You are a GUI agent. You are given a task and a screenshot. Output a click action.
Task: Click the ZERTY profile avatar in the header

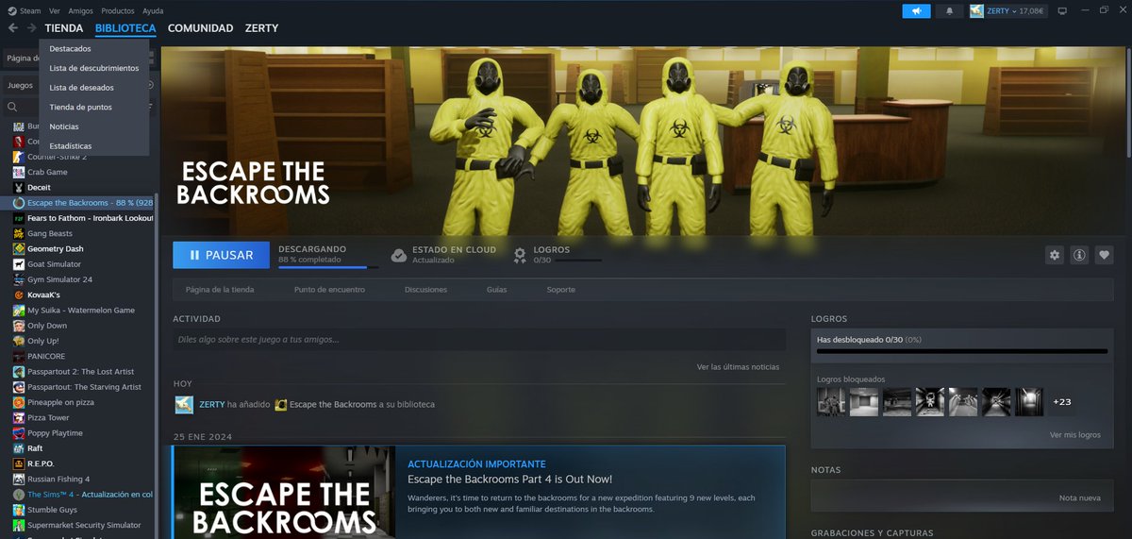[976, 11]
